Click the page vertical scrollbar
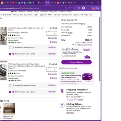121x121 pixels. coord(100,49)
